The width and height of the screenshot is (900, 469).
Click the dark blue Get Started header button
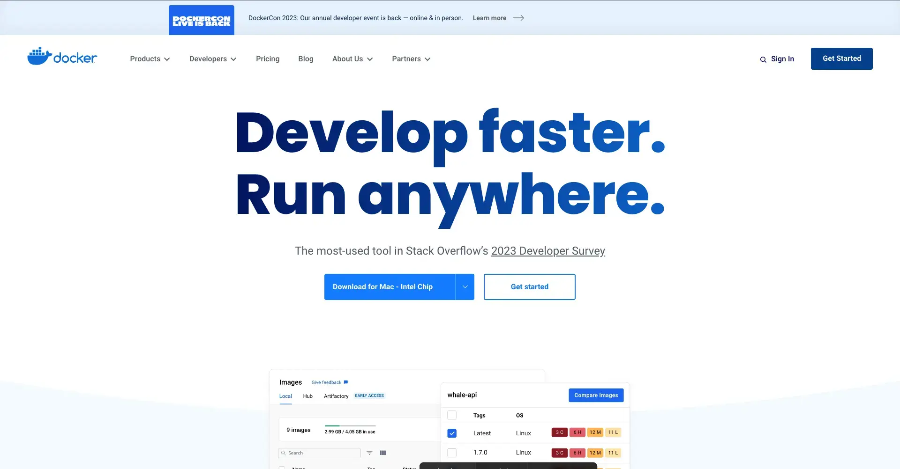(842, 59)
